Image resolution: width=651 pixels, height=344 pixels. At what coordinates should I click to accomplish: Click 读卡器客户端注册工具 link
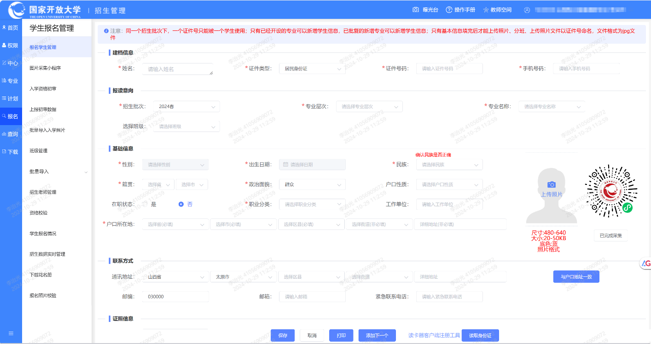[434, 336]
